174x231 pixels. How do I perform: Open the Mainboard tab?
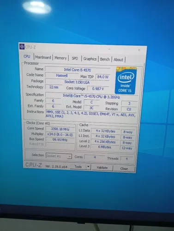point(43,57)
